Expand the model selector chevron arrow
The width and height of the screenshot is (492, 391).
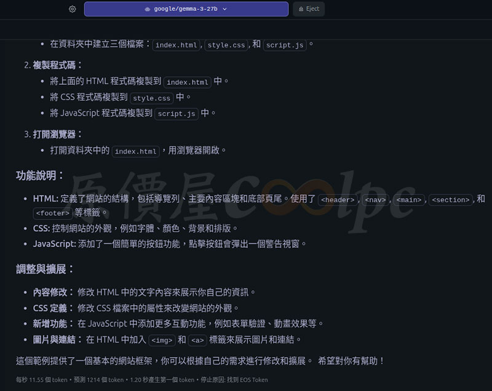(x=224, y=9)
